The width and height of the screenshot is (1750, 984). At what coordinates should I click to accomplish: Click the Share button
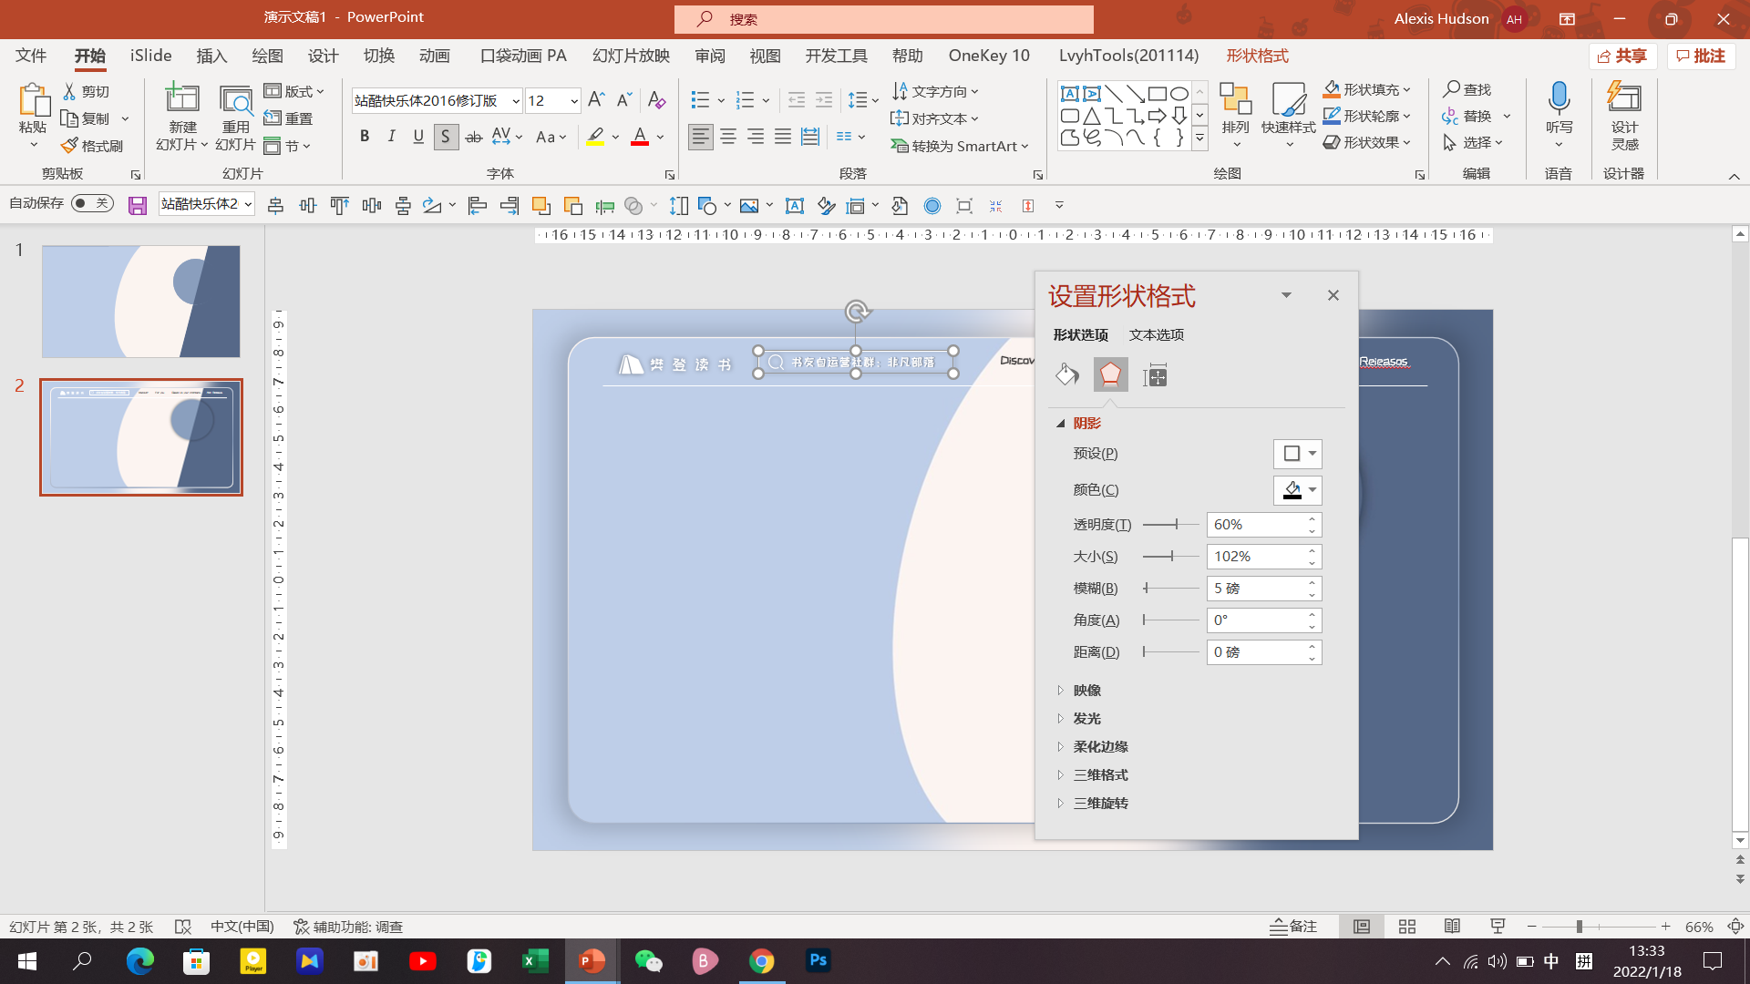[x=1622, y=56]
